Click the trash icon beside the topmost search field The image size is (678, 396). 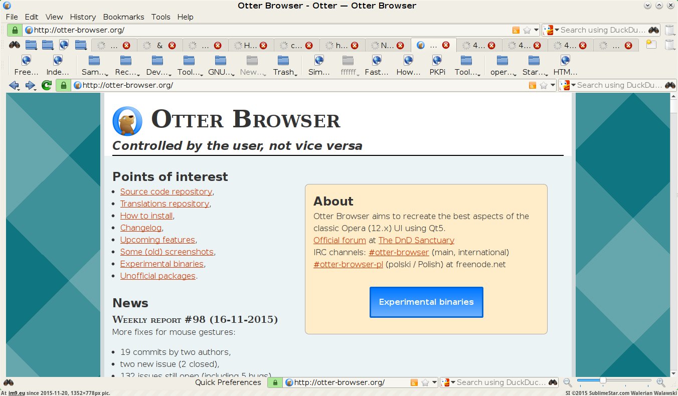(669, 30)
